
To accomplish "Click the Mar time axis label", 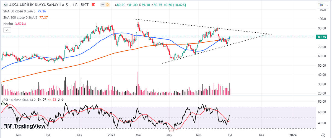I will [x=139, y=135].
